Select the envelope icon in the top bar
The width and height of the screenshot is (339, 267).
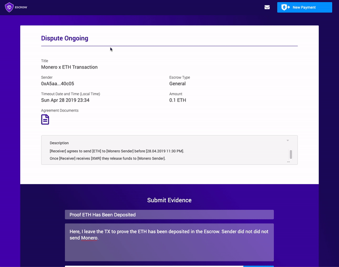pyautogui.click(x=267, y=7)
